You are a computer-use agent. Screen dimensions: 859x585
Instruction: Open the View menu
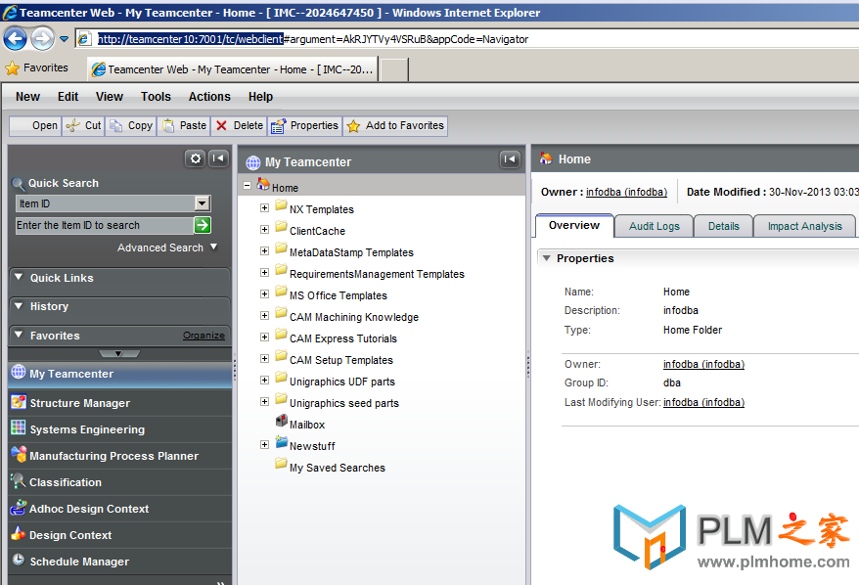point(109,97)
